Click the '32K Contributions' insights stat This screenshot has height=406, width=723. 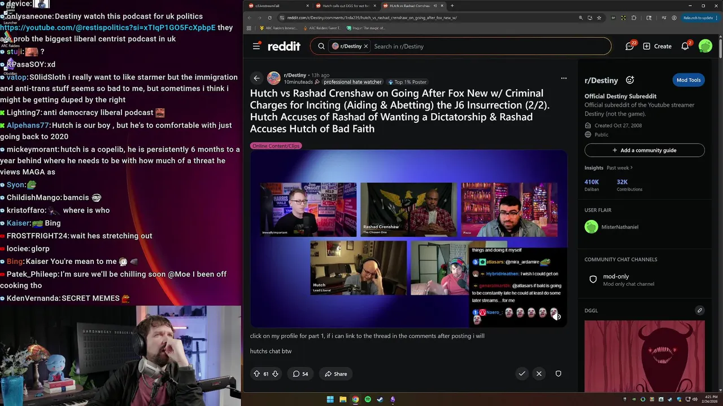629,185
